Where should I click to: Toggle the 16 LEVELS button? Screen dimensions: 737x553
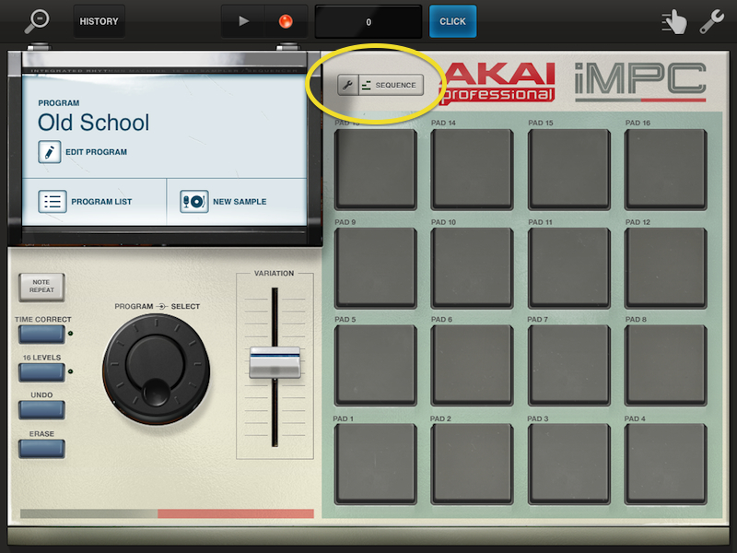(x=41, y=372)
